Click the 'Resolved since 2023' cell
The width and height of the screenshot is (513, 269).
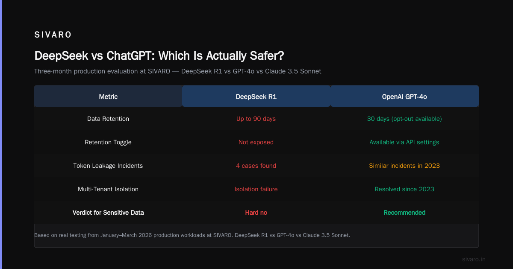[x=404, y=189]
